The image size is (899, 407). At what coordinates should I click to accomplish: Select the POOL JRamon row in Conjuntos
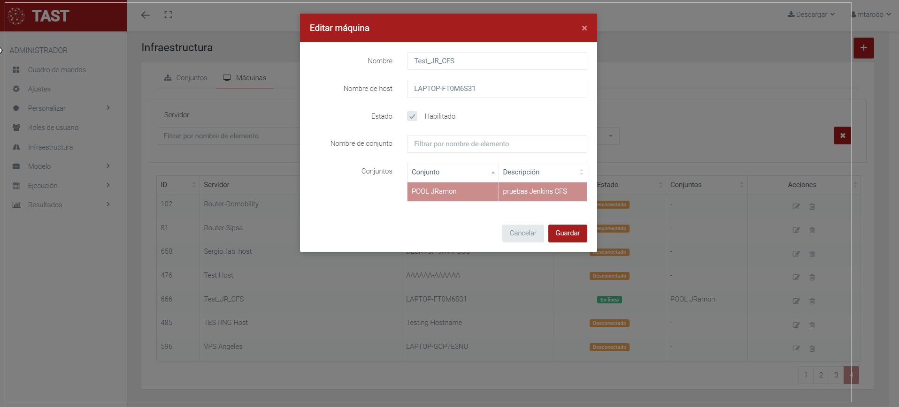coord(453,191)
